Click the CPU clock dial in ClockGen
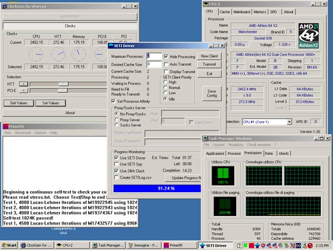This screenshot has height=250, width=333. (36, 54)
